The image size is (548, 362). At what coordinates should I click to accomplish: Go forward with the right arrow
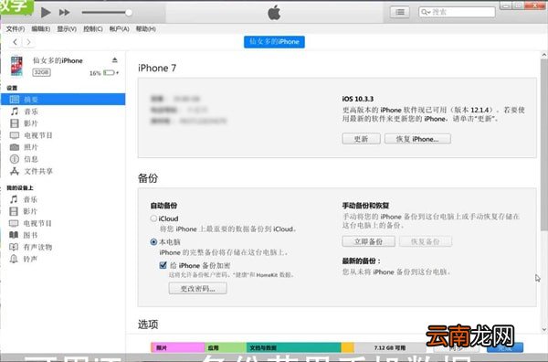coord(28,42)
